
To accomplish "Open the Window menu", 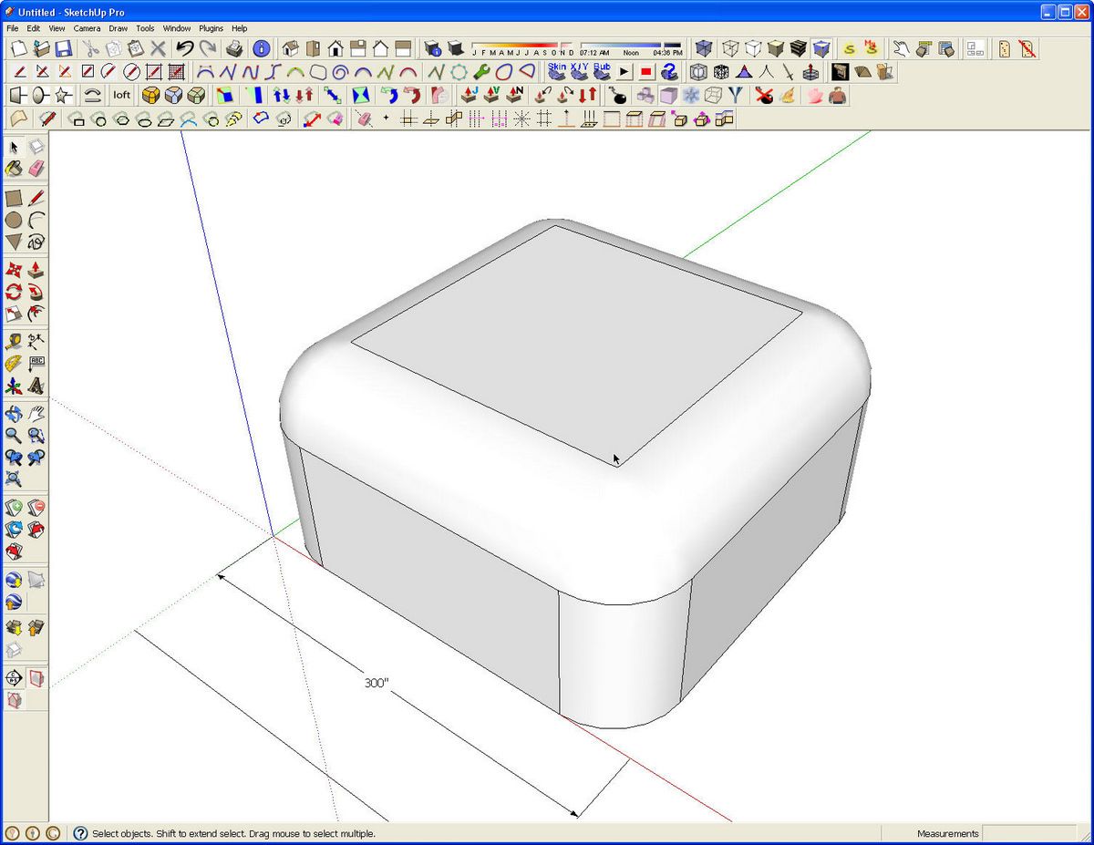I will click(x=177, y=28).
